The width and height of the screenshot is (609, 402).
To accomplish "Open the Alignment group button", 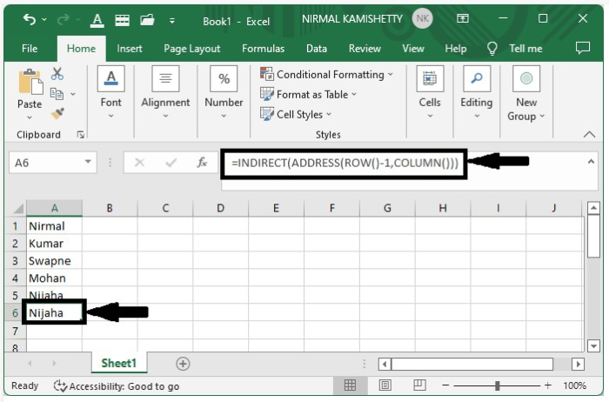I will [x=165, y=93].
